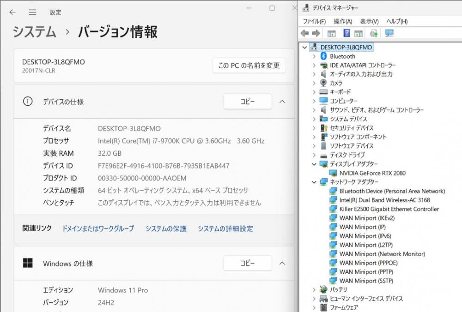Select the バッテリ battery category icon
This screenshot has width=462, height=312.
point(323,290)
